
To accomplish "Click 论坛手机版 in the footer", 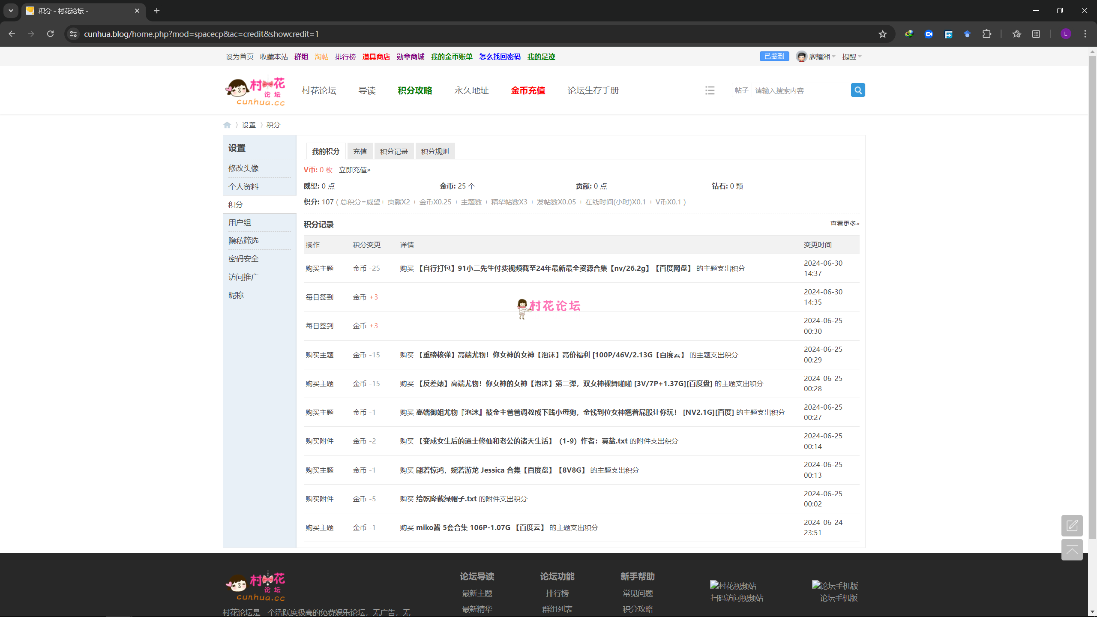I will 839,598.
